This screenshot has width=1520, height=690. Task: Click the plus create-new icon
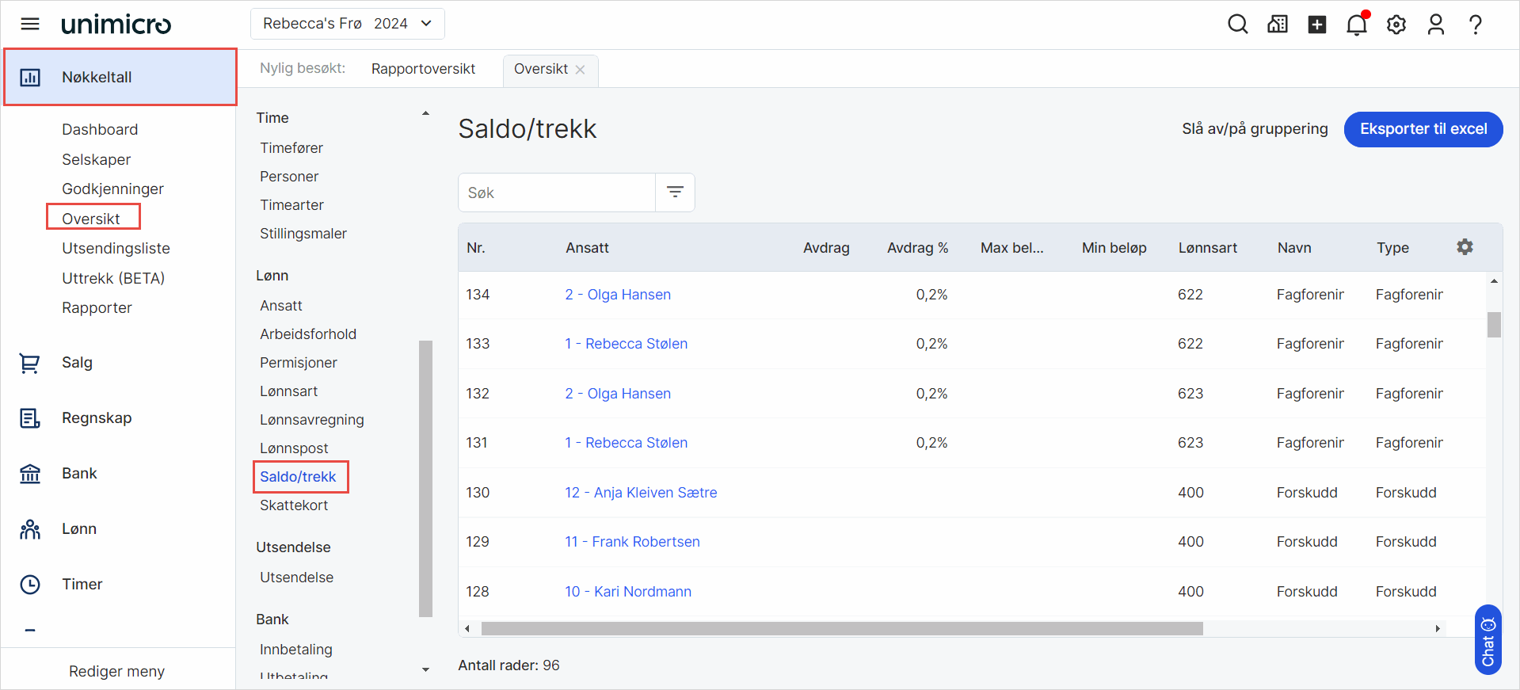coord(1316,25)
